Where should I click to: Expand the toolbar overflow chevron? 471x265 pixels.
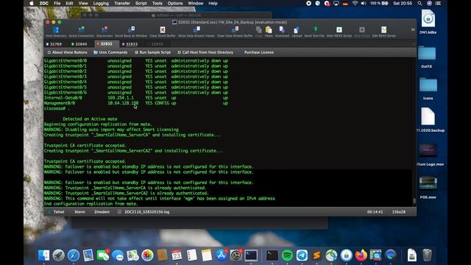413,29
